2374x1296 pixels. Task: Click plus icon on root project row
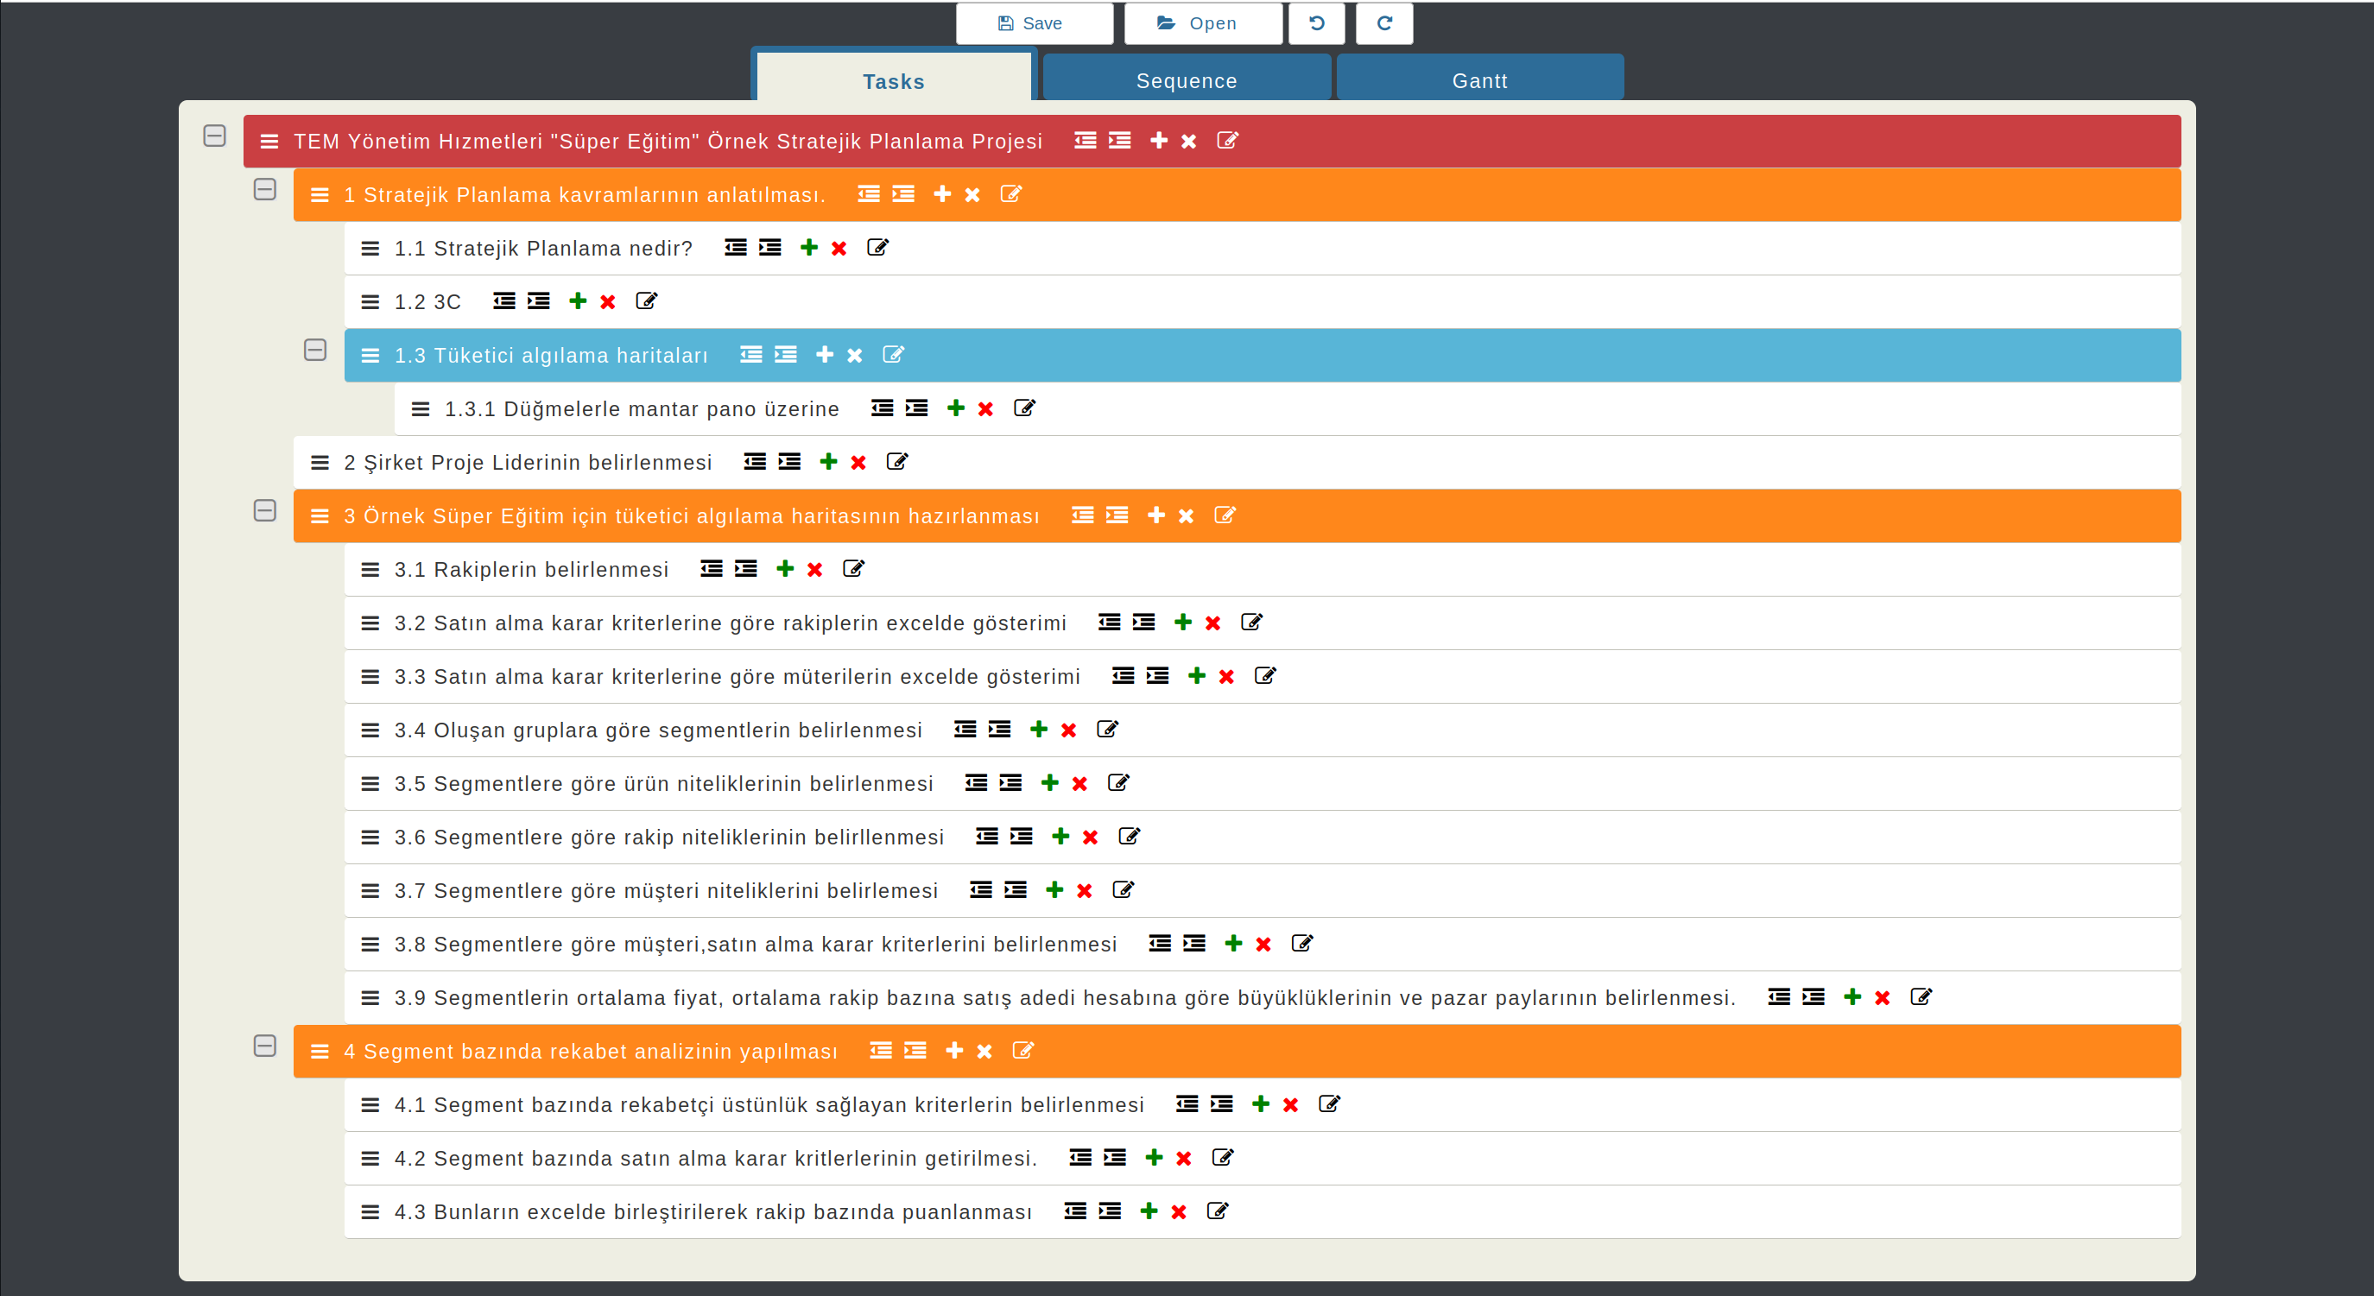[x=1158, y=141]
